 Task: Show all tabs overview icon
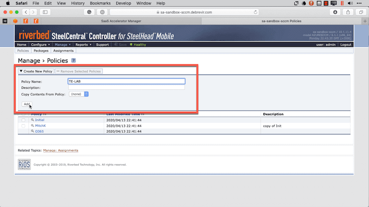tap(361, 12)
